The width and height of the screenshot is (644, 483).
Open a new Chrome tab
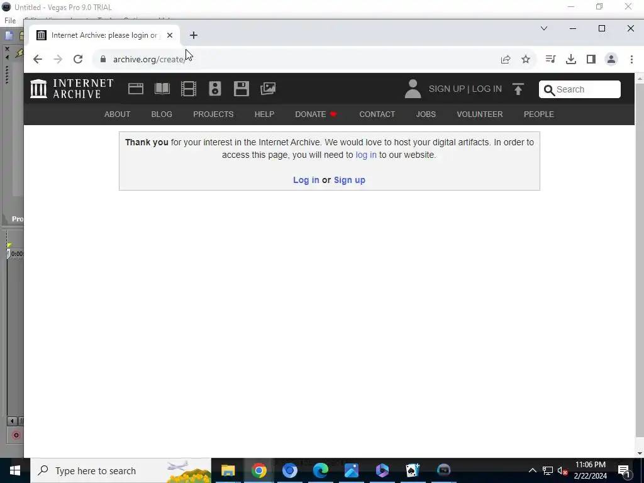coord(194,35)
